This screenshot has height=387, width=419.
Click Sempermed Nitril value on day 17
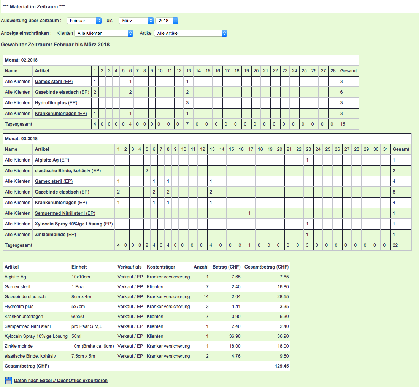click(249, 213)
